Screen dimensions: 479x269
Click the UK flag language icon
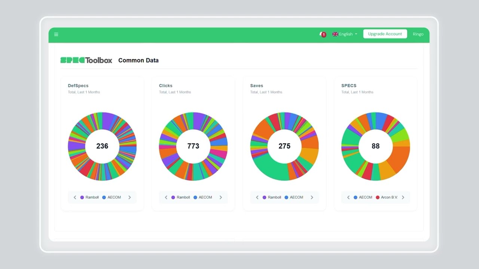coord(335,34)
